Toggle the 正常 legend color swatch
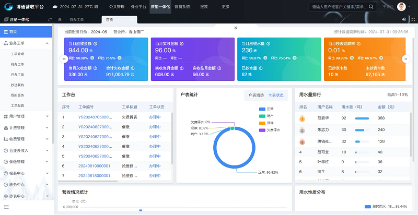Screen dimensions: 418x215 [262, 109]
